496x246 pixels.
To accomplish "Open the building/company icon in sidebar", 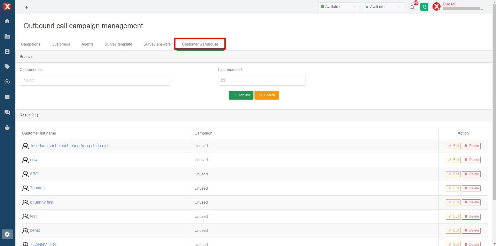I will [x=7, y=36].
